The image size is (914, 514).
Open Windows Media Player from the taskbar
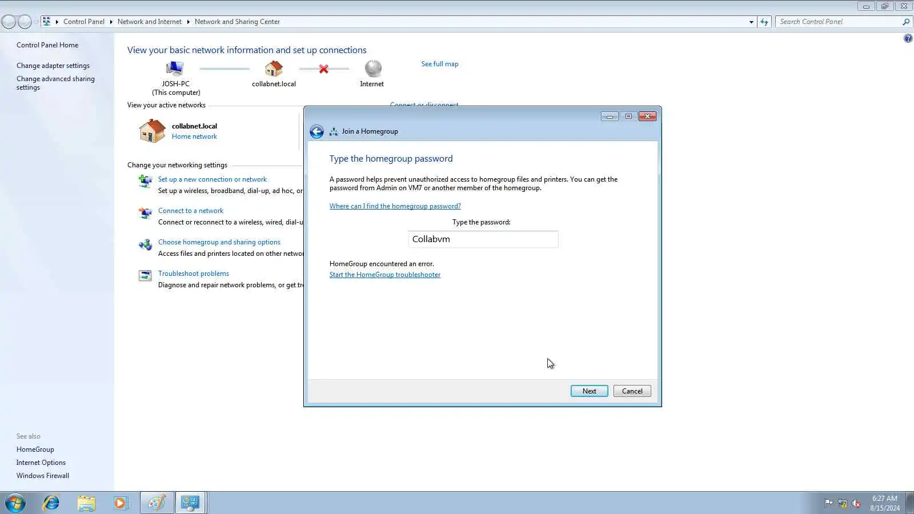click(121, 503)
